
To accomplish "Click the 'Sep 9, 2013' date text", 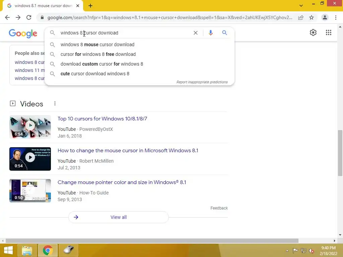I will [70, 199].
